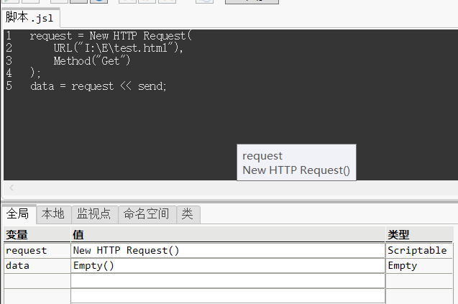Place cursor on the Method("Get") line
The image size is (458, 304).
(91, 61)
